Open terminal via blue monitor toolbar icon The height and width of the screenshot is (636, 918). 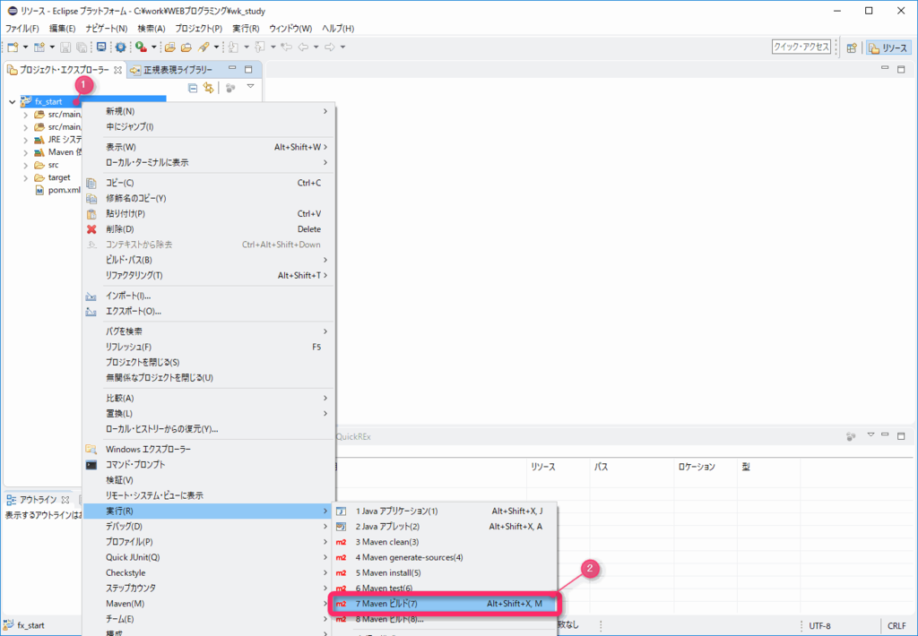(101, 47)
